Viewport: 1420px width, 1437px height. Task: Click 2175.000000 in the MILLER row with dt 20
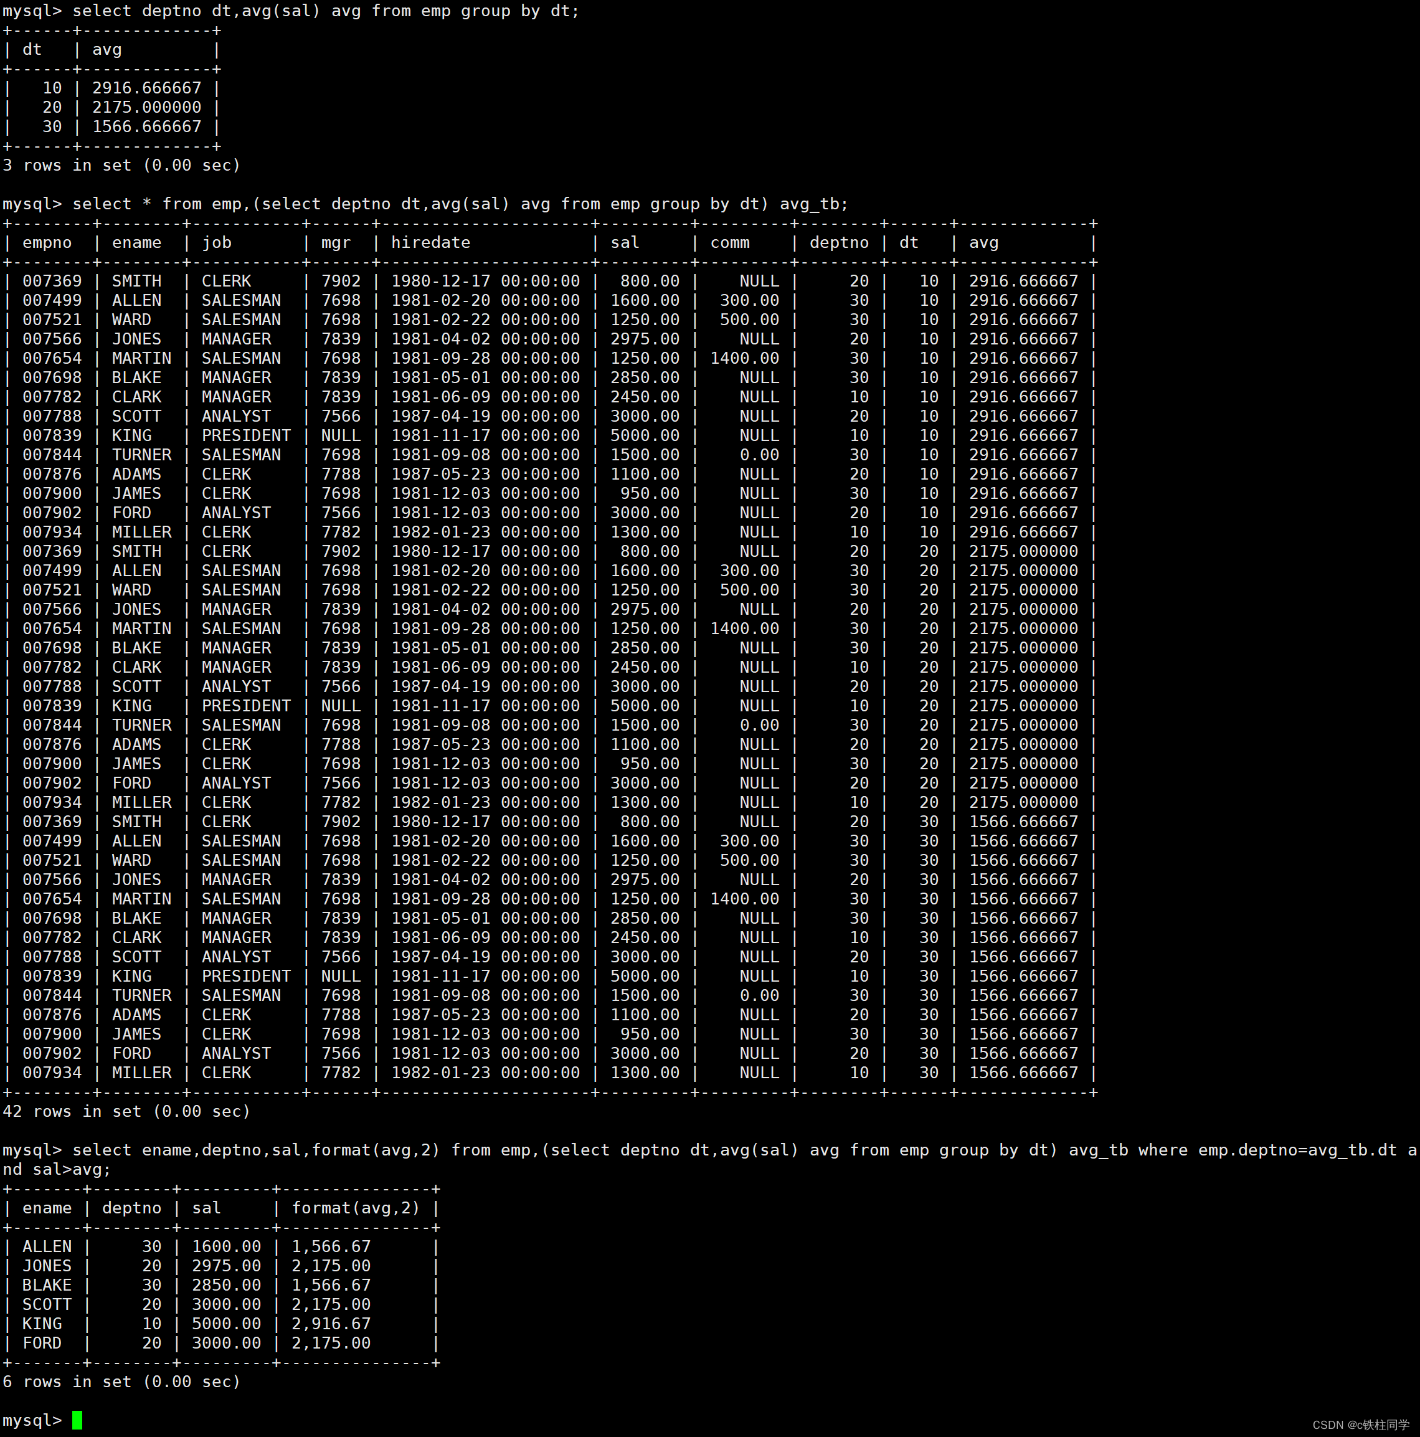click(1023, 802)
